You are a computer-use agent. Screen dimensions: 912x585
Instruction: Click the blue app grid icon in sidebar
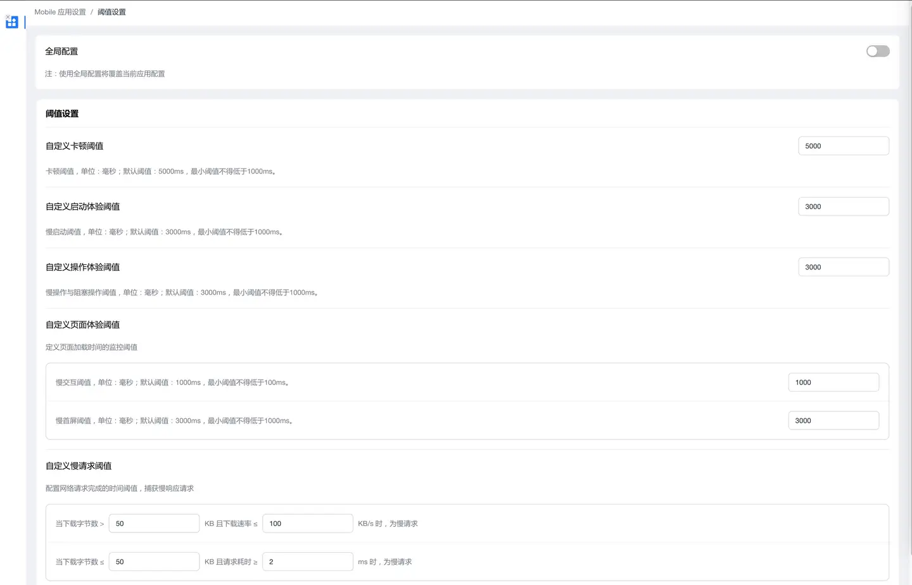[12, 23]
